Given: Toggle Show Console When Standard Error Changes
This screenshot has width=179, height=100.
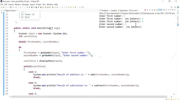Looking at the screenshot, I should (161, 10).
